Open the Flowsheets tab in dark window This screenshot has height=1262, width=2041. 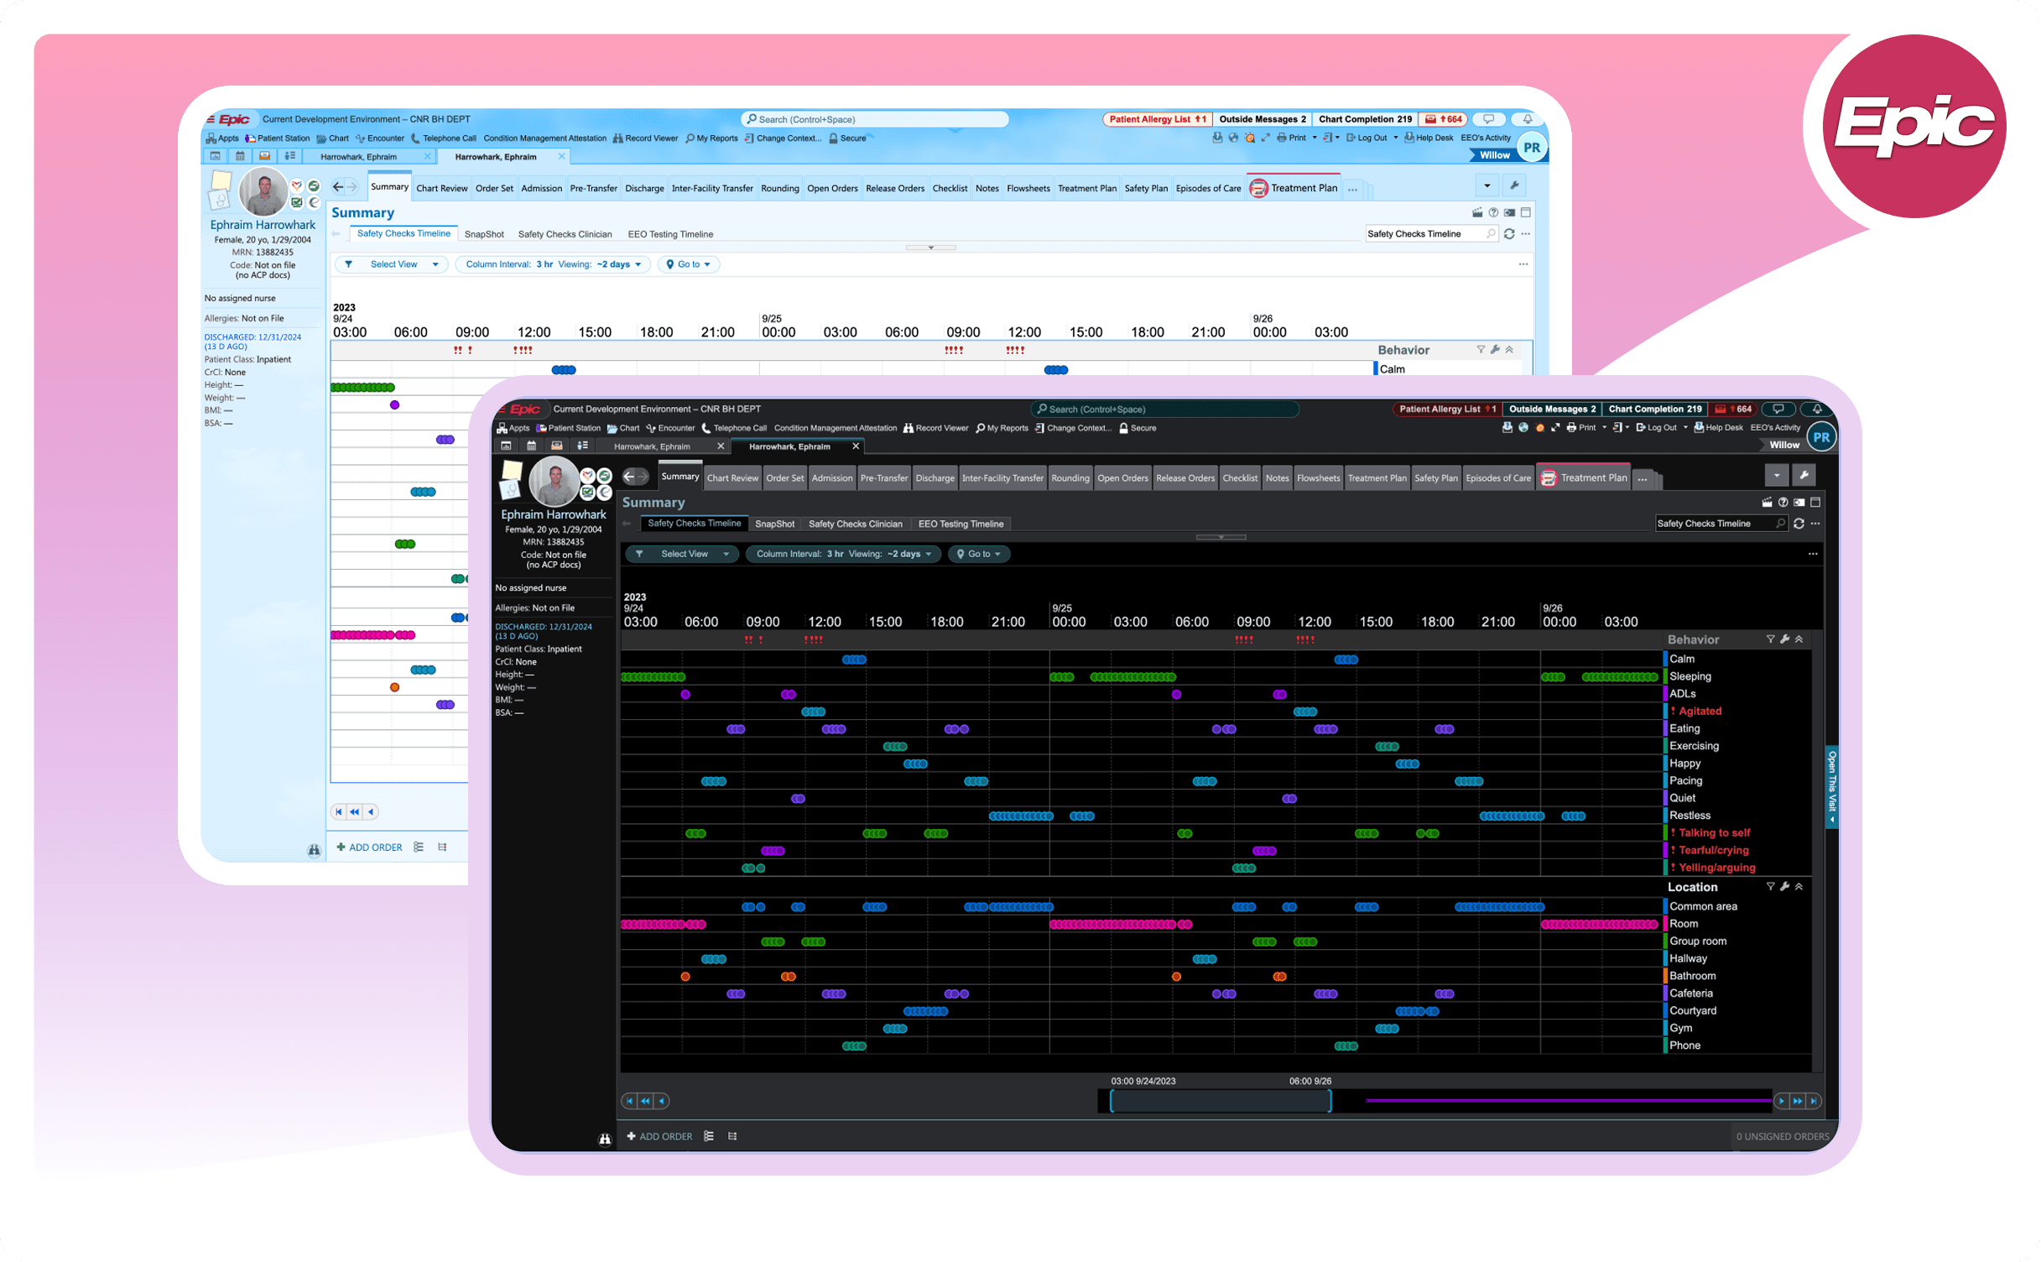1318,478
